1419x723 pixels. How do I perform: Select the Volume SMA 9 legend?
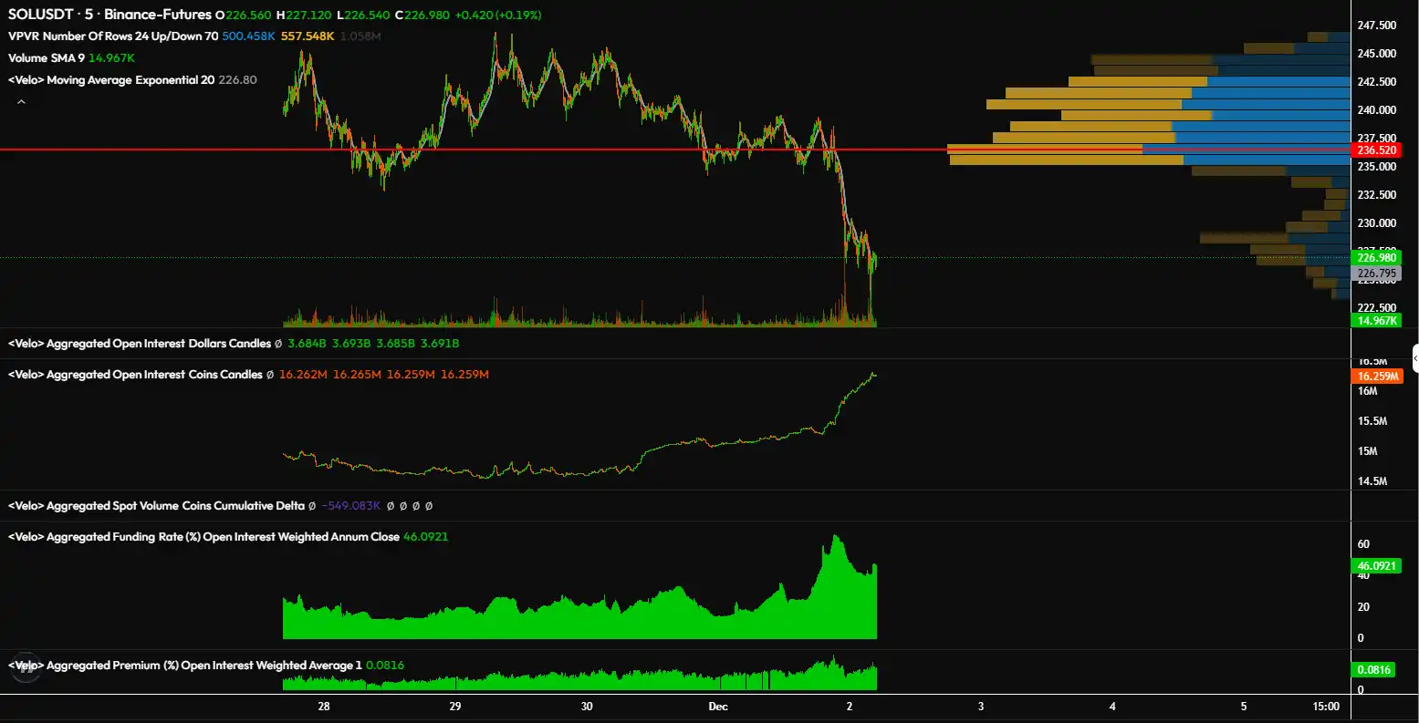coord(46,58)
